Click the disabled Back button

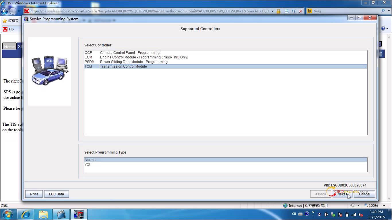(321, 194)
